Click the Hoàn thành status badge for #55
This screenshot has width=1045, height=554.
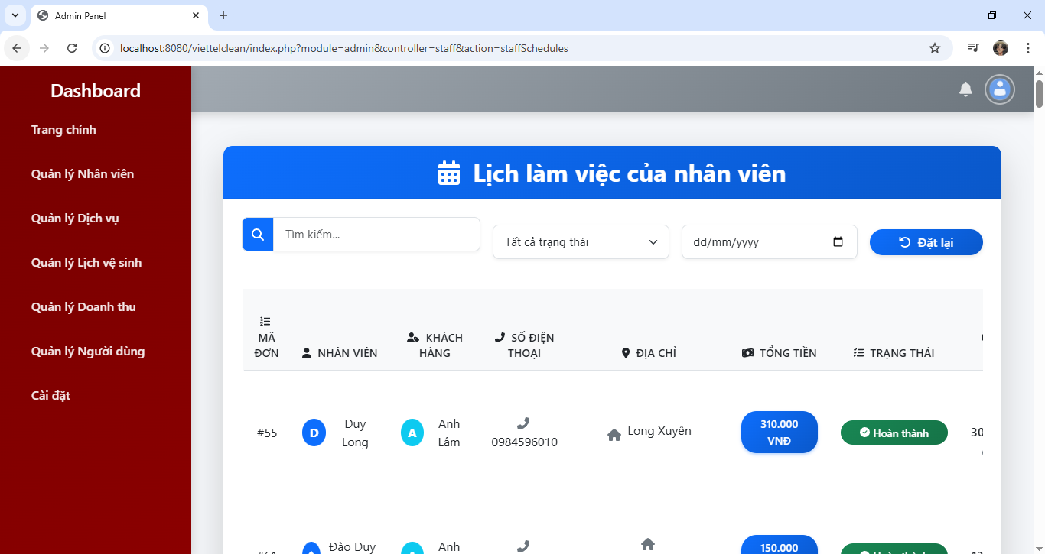(894, 433)
